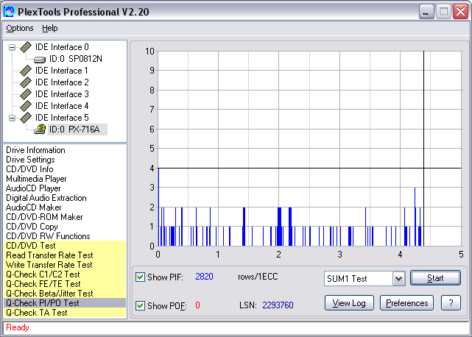Open Q-Check Beta/Jitter Test
The image size is (472, 337).
49,294
